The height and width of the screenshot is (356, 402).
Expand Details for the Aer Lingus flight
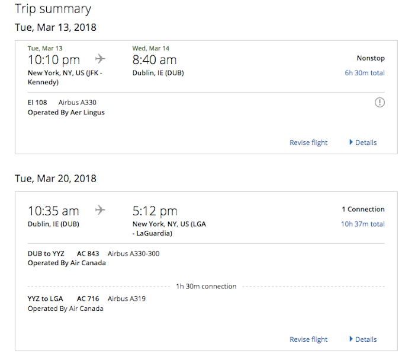pyautogui.click(x=363, y=142)
